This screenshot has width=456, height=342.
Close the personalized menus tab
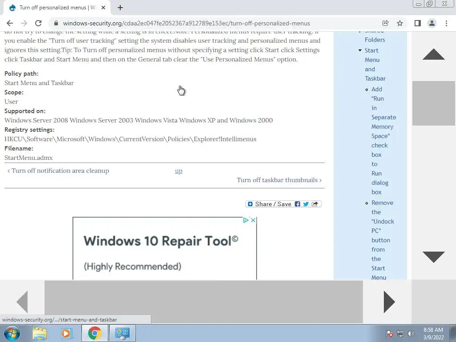[103, 8]
